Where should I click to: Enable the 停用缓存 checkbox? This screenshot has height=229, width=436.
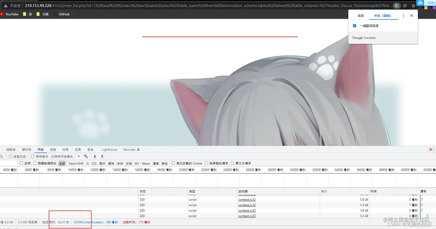[33, 156]
